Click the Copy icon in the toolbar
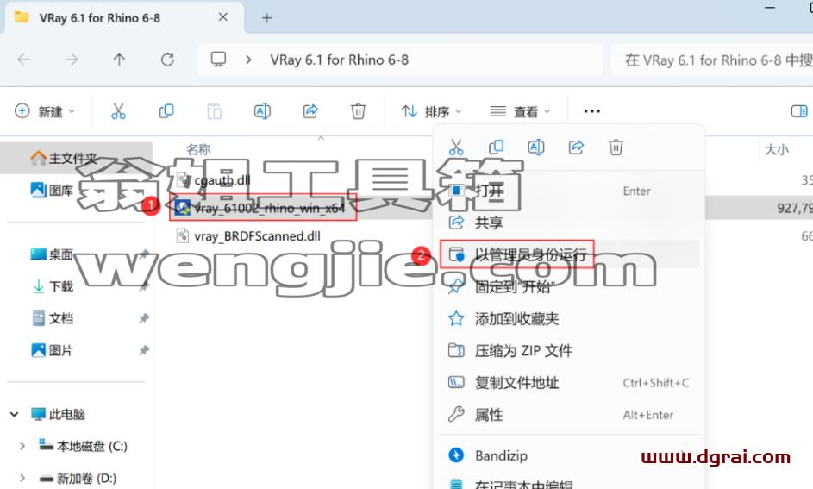This screenshot has height=489, width=813. tap(166, 111)
